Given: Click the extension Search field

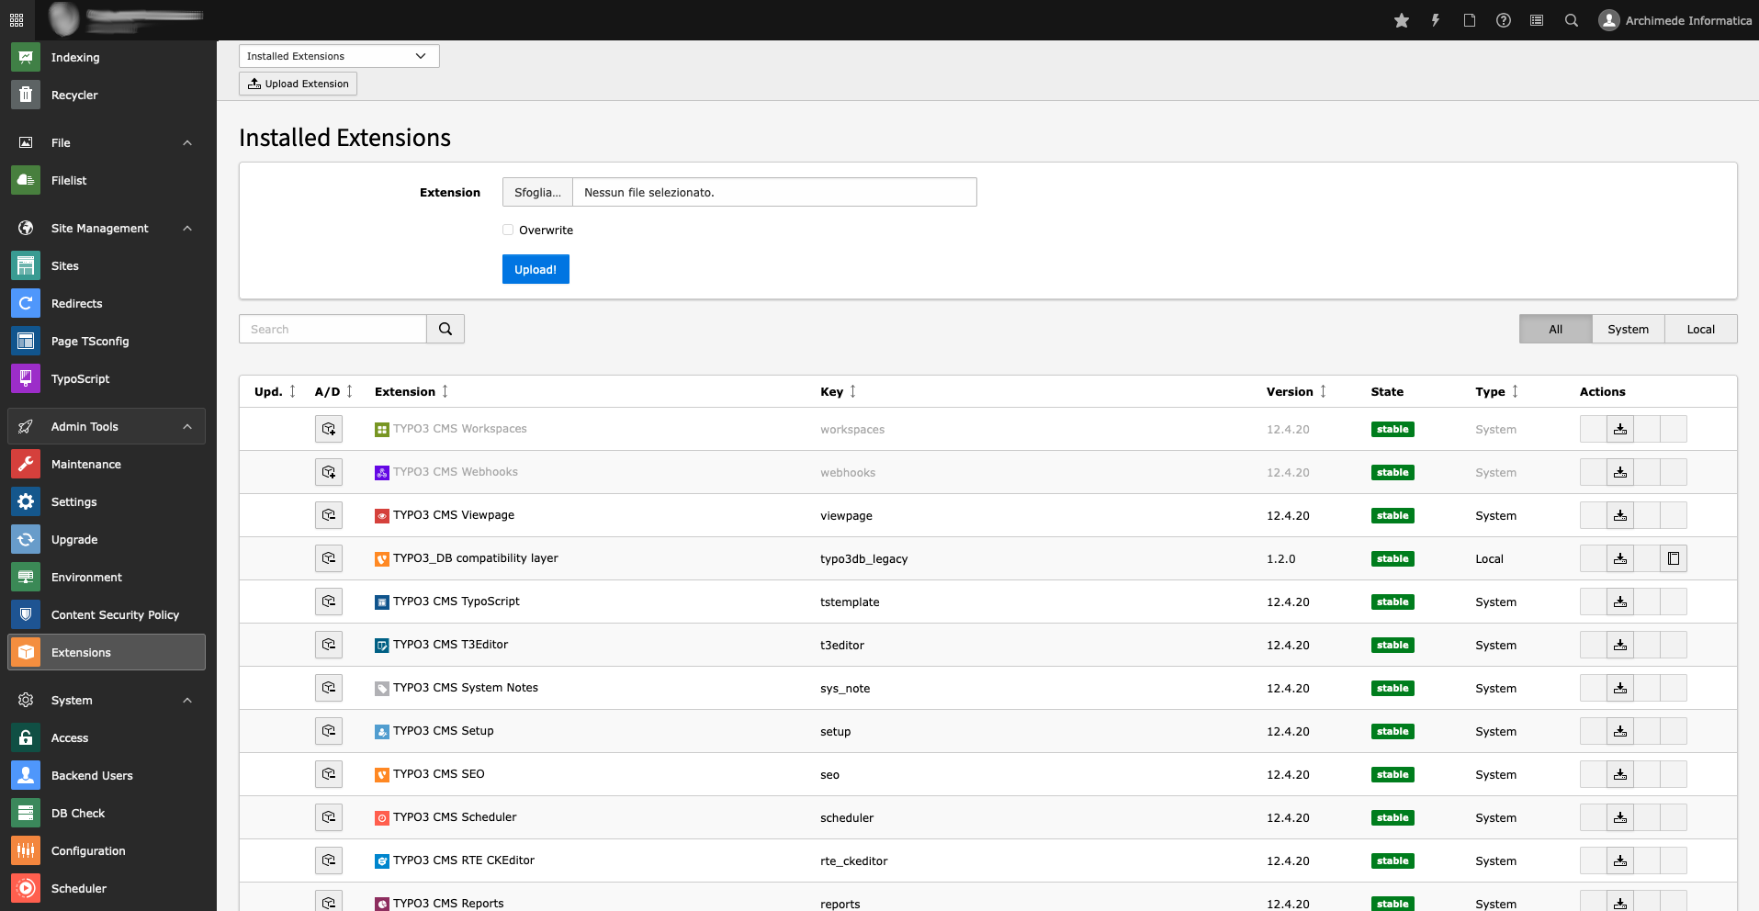Looking at the screenshot, I should (333, 329).
